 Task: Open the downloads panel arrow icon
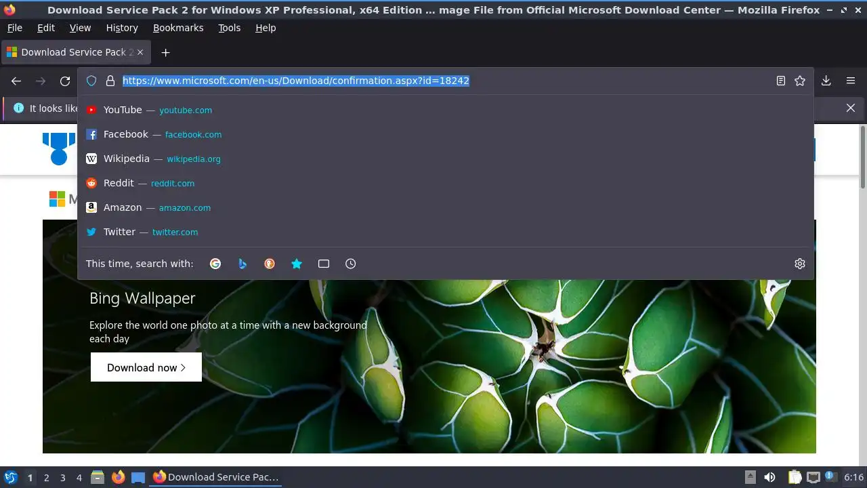click(826, 81)
